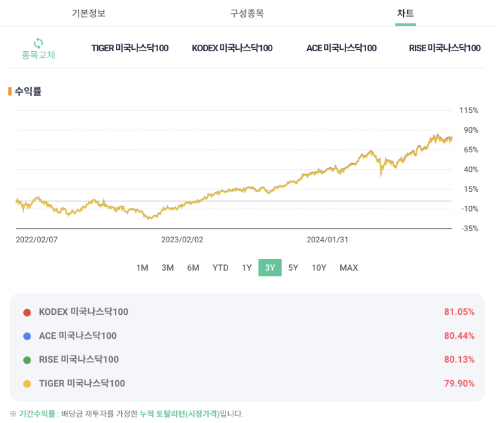Viewport: 501px width, 423px height.
Task: Set chart period to 6M
Action: click(193, 268)
